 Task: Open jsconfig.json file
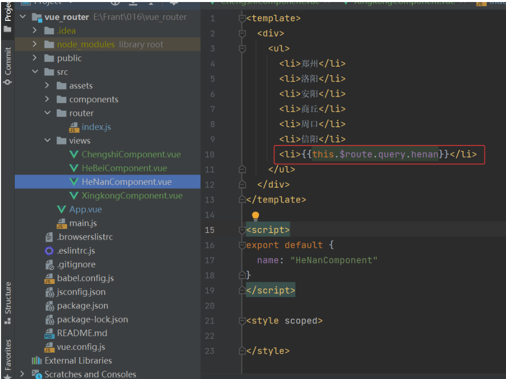coord(81,292)
